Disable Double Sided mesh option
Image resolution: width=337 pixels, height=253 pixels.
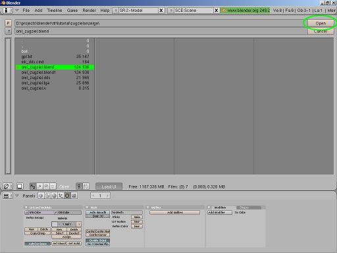[x=97, y=240]
